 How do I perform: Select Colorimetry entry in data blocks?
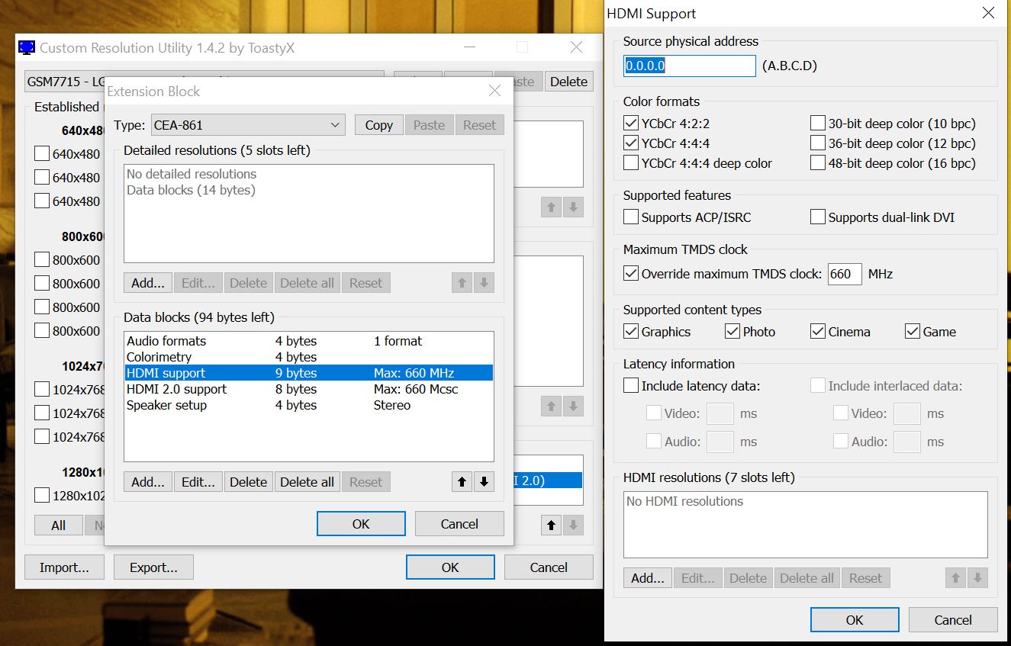[159, 357]
